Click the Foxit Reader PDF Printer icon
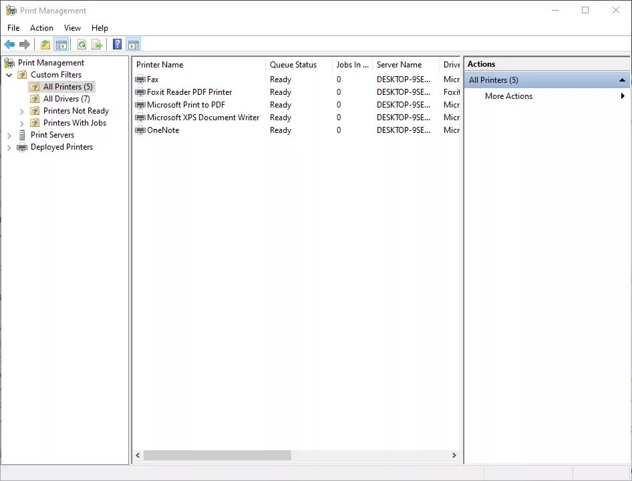The width and height of the screenshot is (632, 481). click(140, 92)
